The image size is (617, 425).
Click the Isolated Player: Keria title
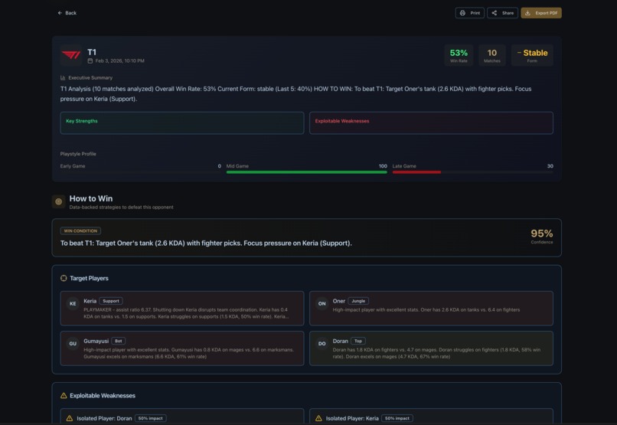[352, 418]
